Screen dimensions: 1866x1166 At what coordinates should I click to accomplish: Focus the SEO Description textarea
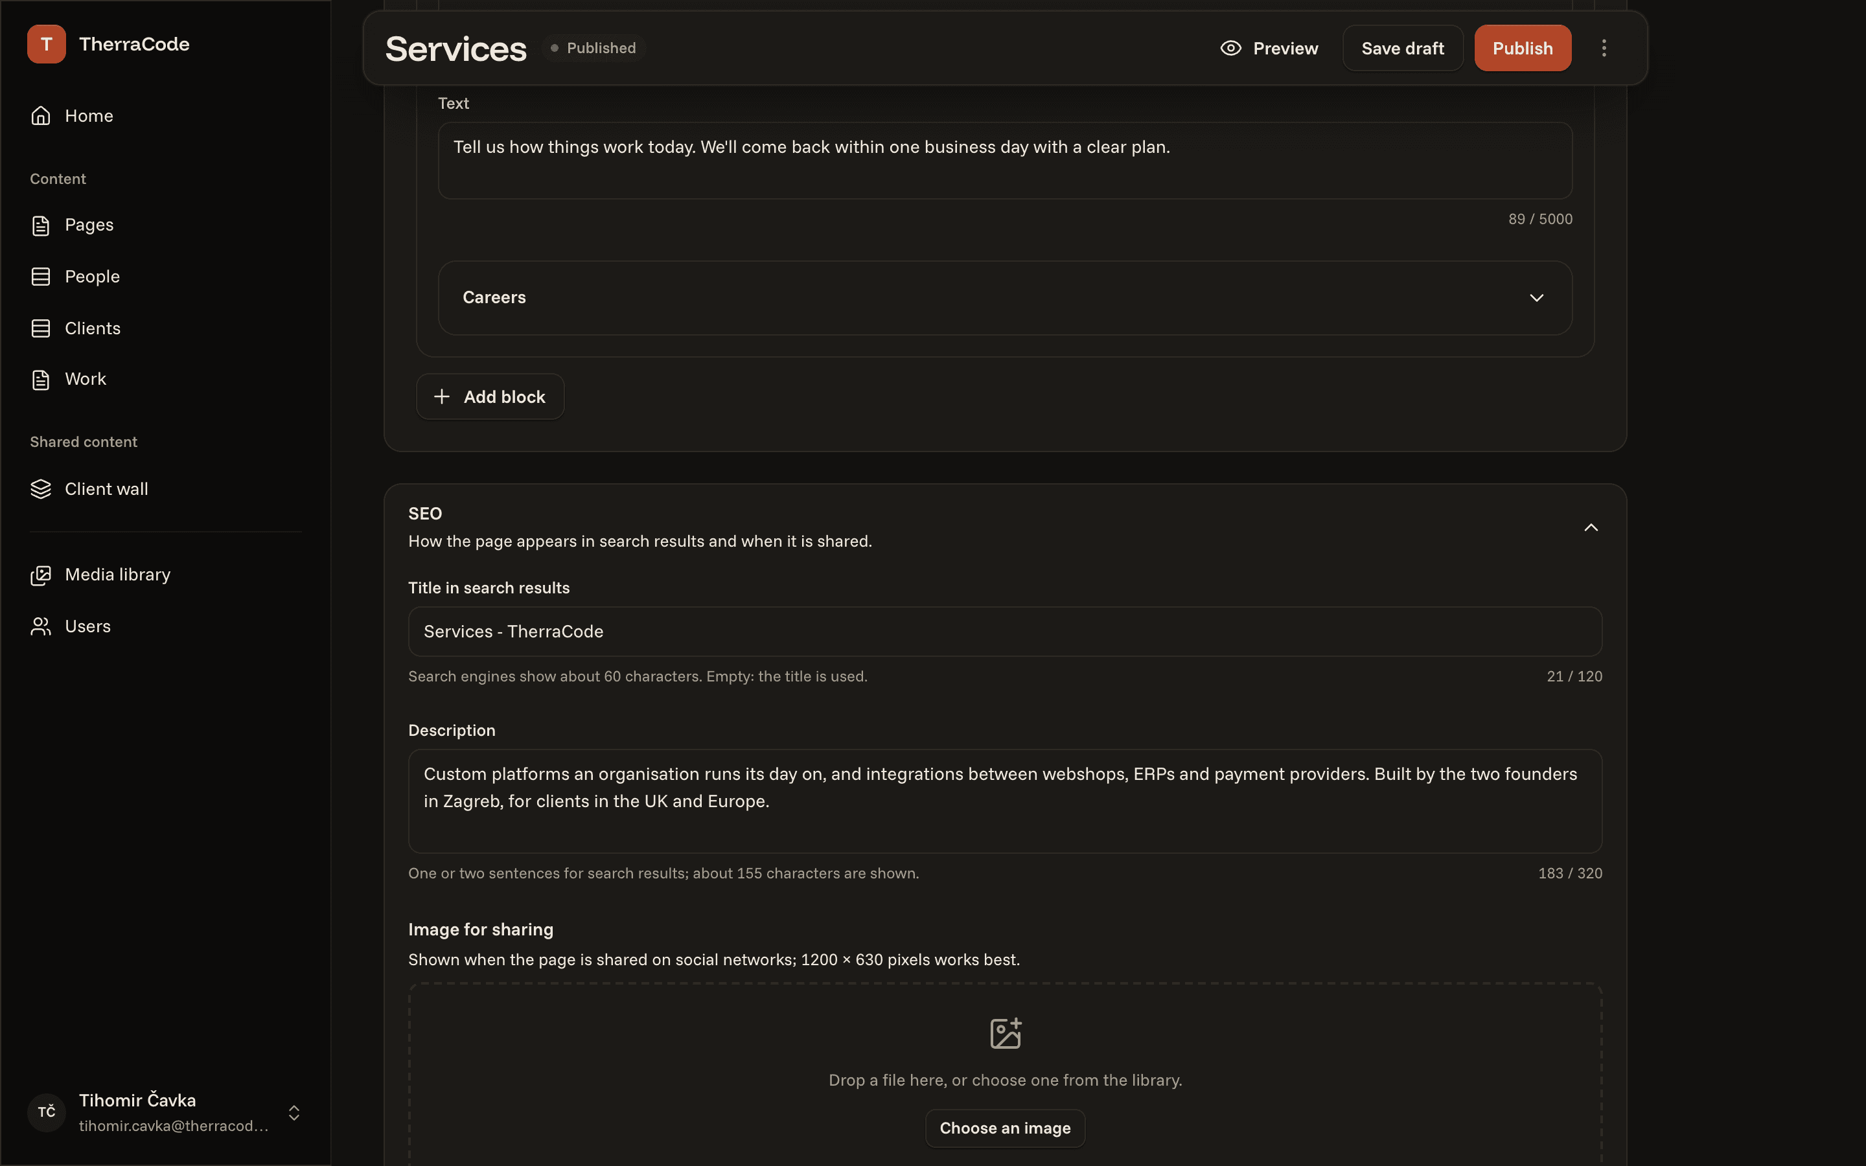1005,801
